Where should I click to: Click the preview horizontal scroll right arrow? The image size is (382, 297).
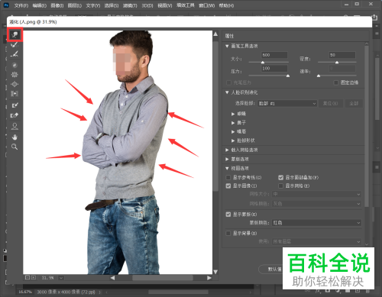(x=209, y=278)
